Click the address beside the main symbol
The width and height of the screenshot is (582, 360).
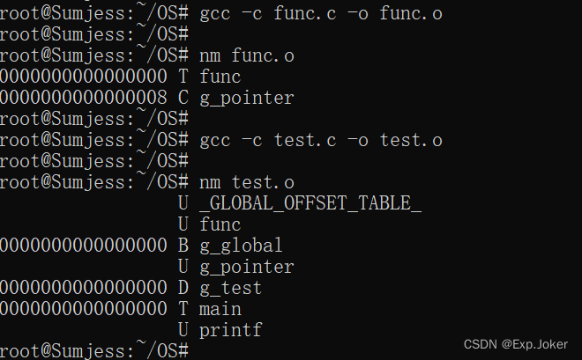84,309
